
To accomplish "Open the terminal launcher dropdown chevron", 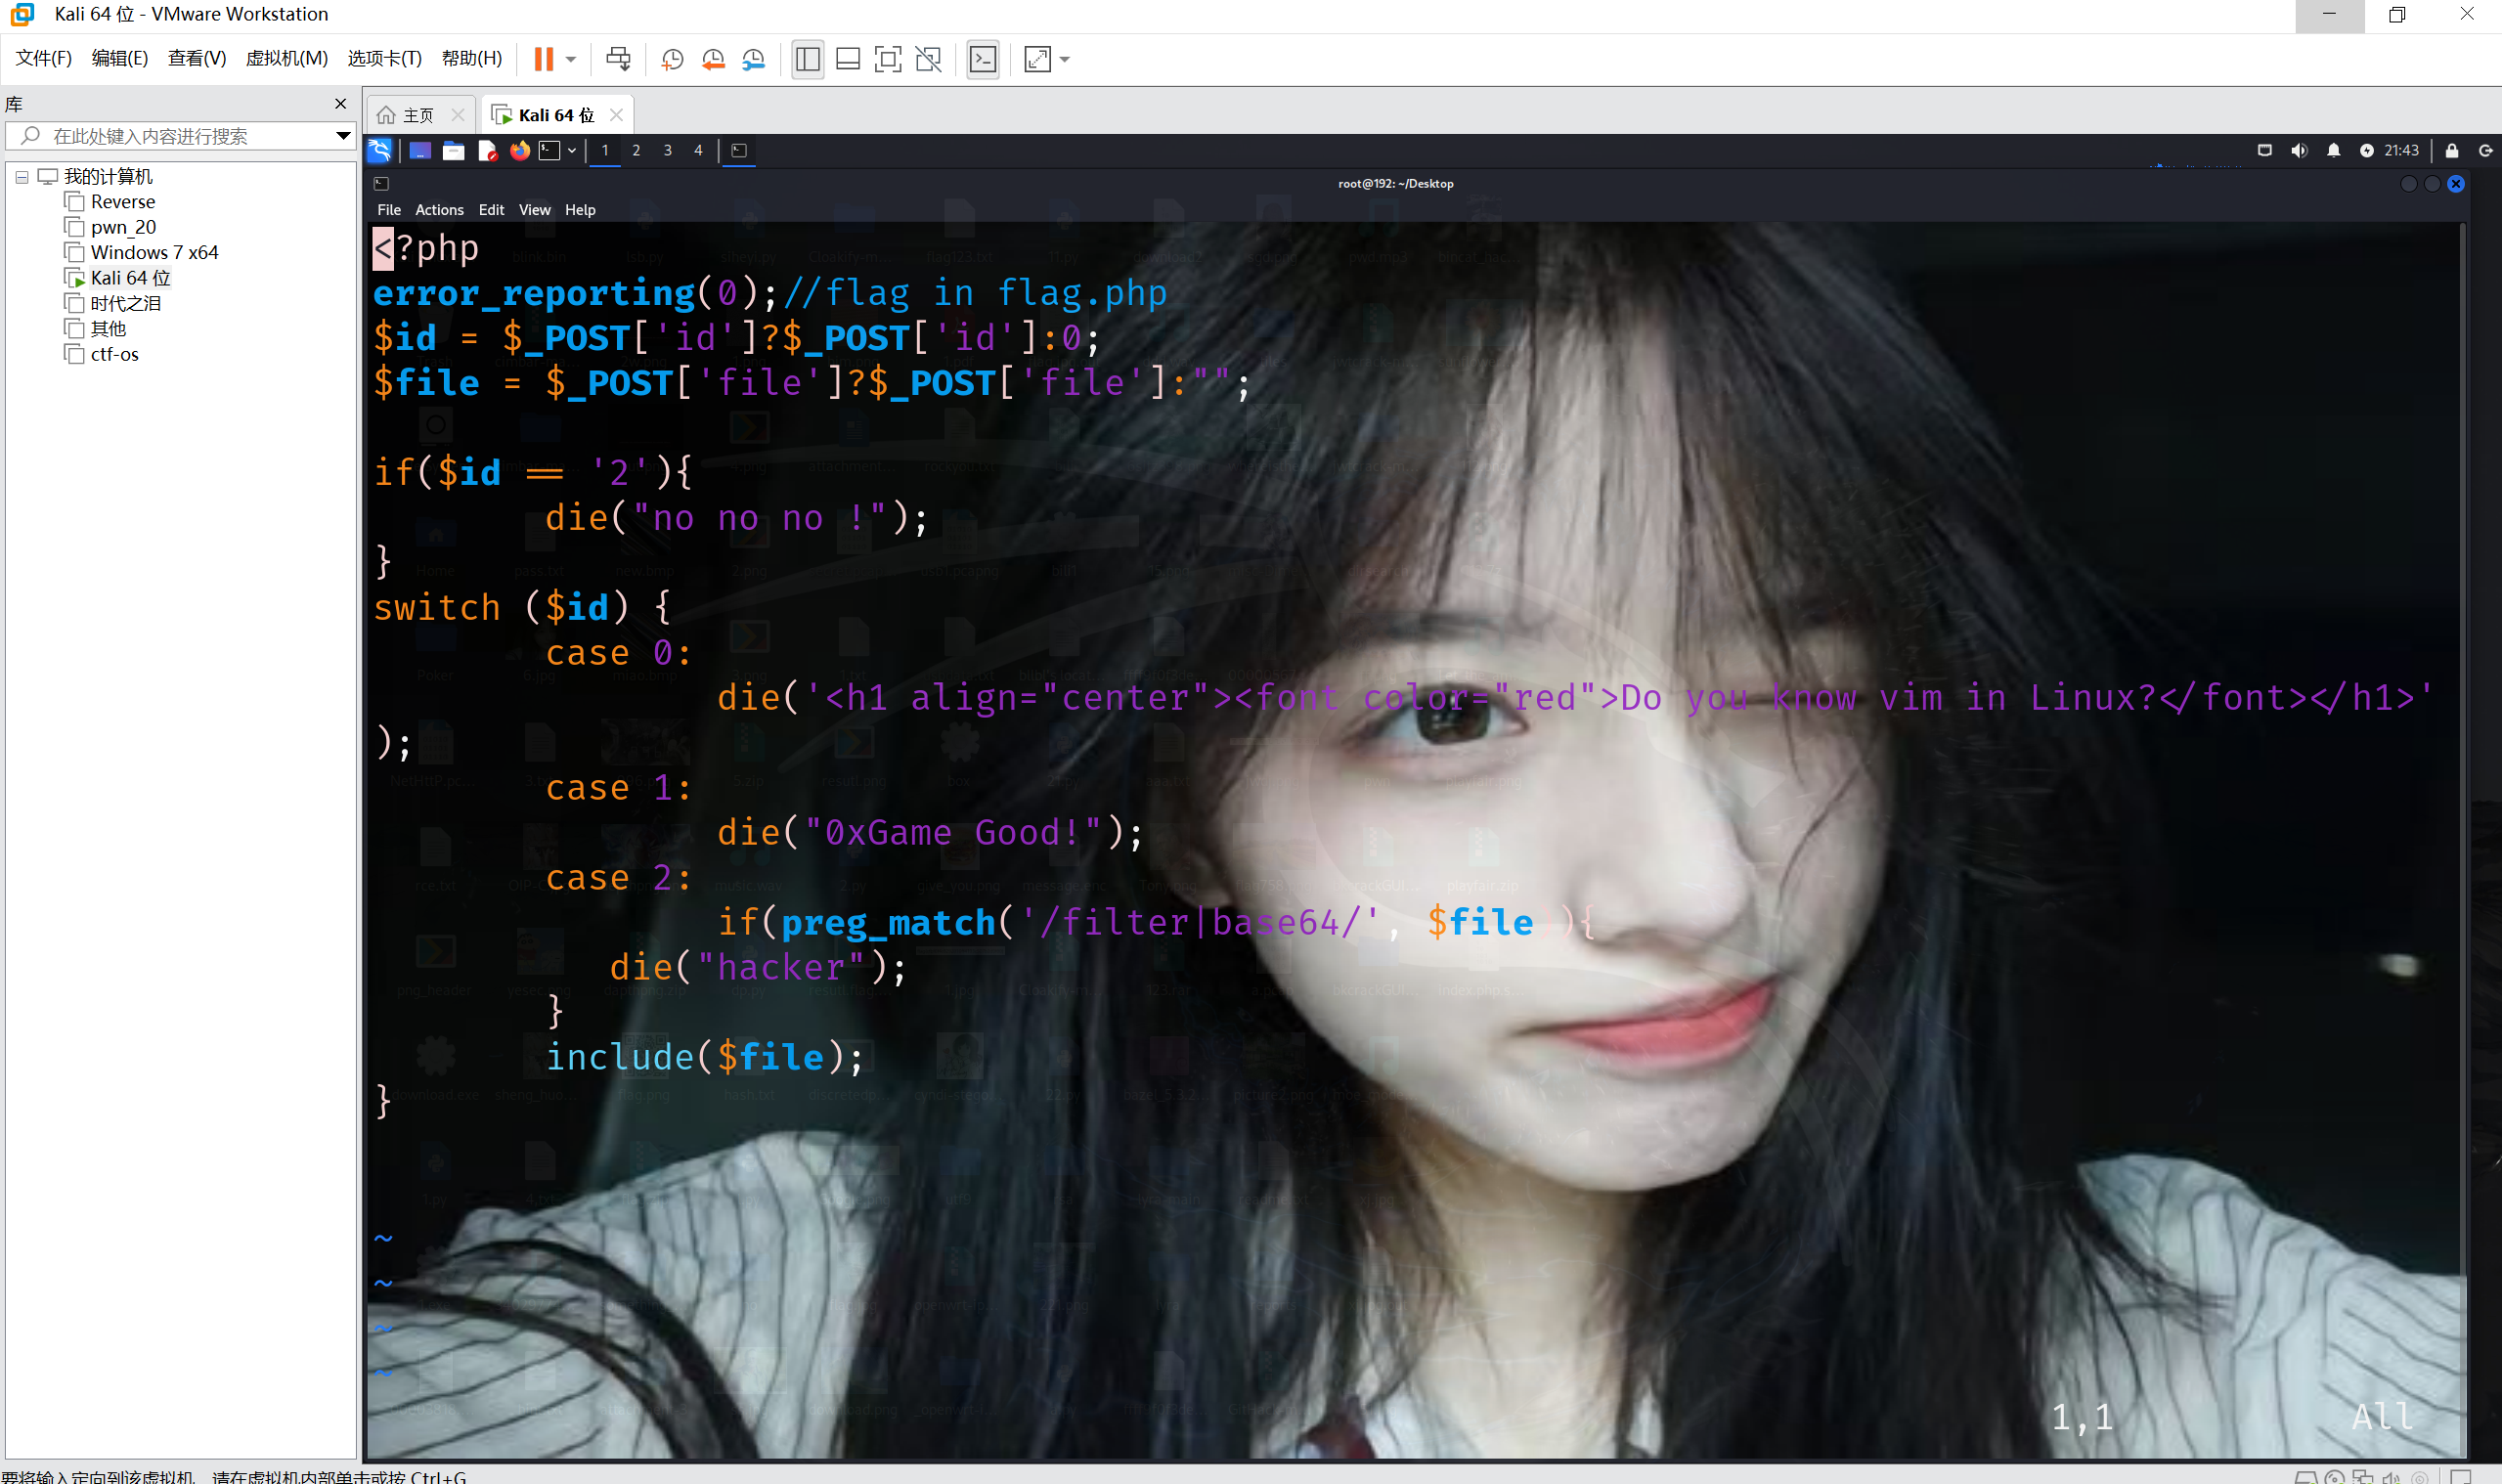I will click(572, 150).
